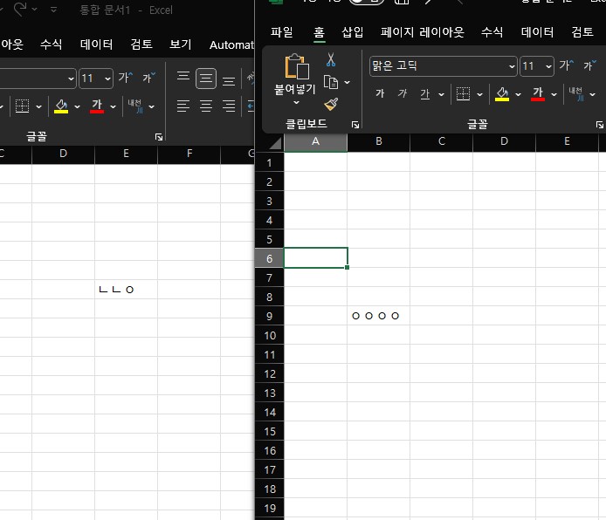
Task: Open copy options dropdown arrow
Action: tap(347, 82)
